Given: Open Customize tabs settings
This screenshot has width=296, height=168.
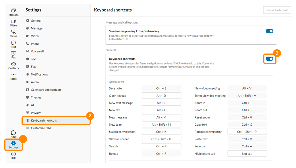Looking at the screenshot, I should click(41, 128).
